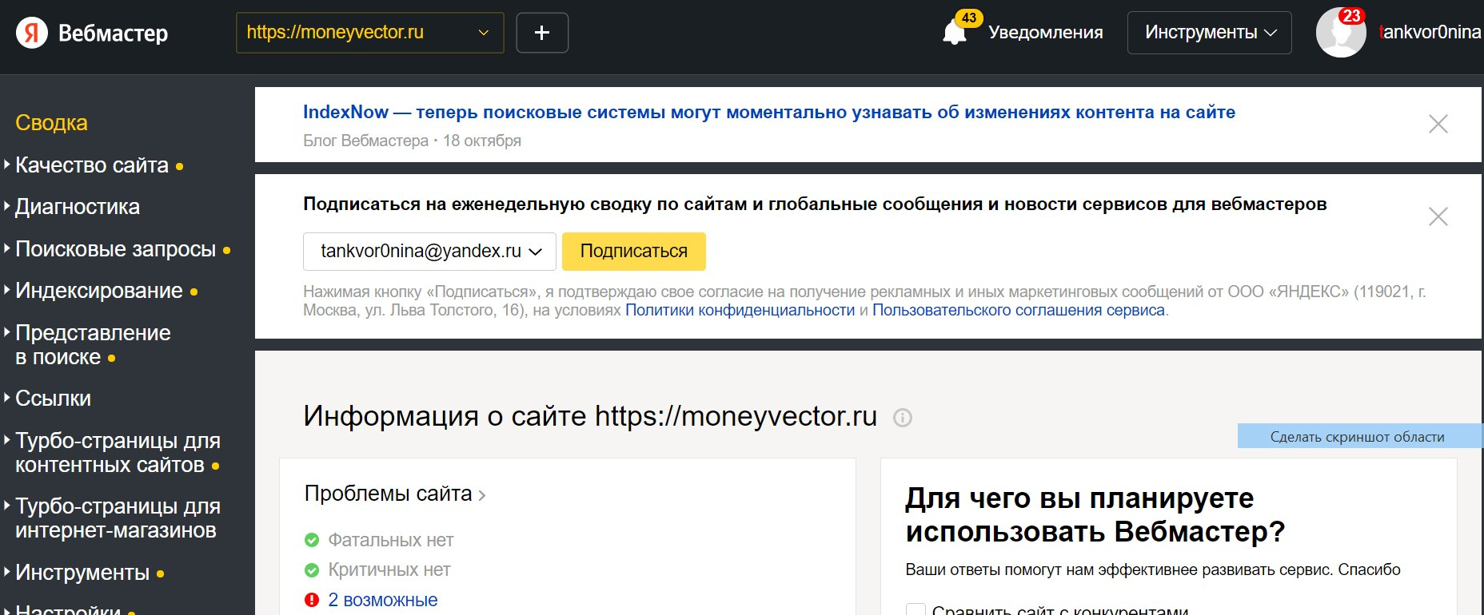Screen dimensions: 1484x615
Task: Dismiss the weekly digest subscription banner
Action: pyautogui.click(x=1438, y=216)
